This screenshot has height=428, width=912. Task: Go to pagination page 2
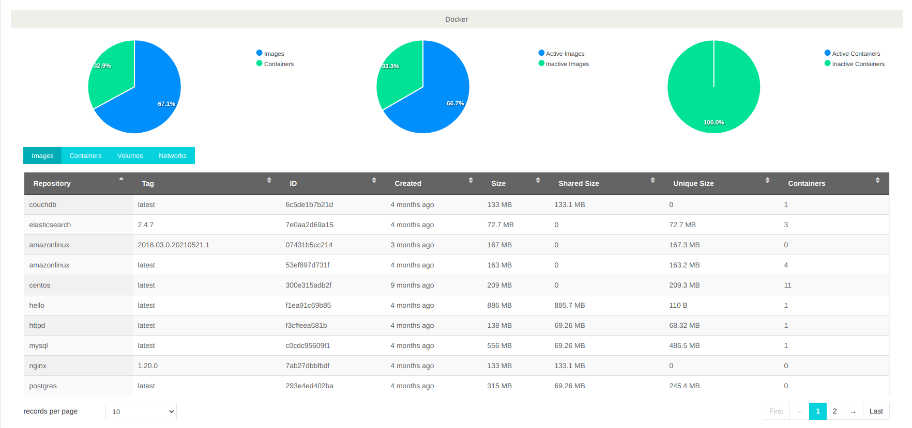[834, 411]
